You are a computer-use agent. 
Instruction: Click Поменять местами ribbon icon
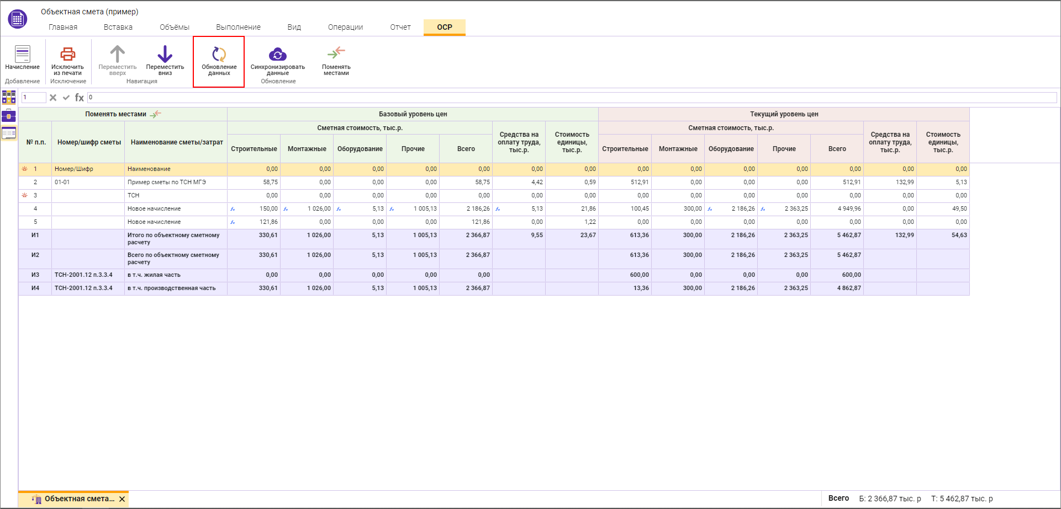[336, 53]
